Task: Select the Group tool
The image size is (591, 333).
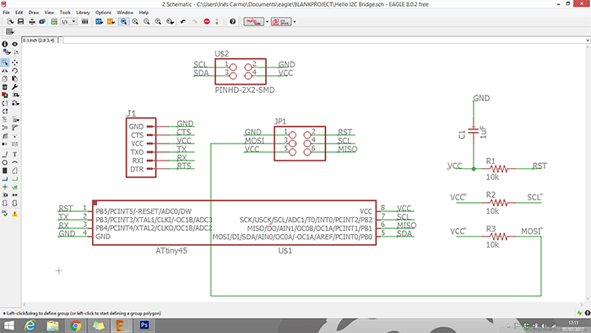Action: click(x=5, y=63)
